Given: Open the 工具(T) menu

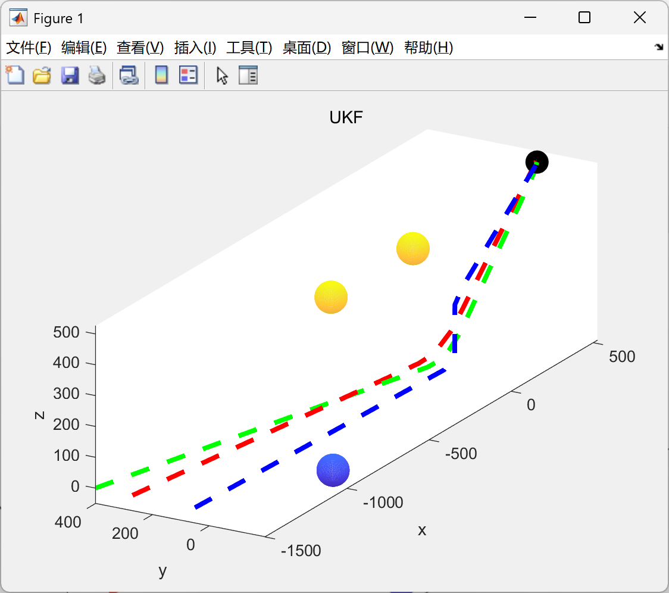Looking at the screenshot, I should point(249,48).
